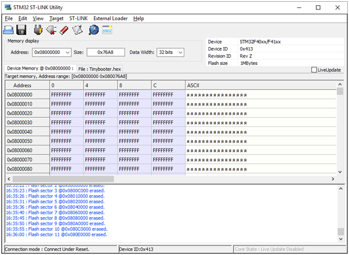Click memory table scroll up arrow
Image resolution: width=349 pixels, height=255 pixels.
pos(340,84)
